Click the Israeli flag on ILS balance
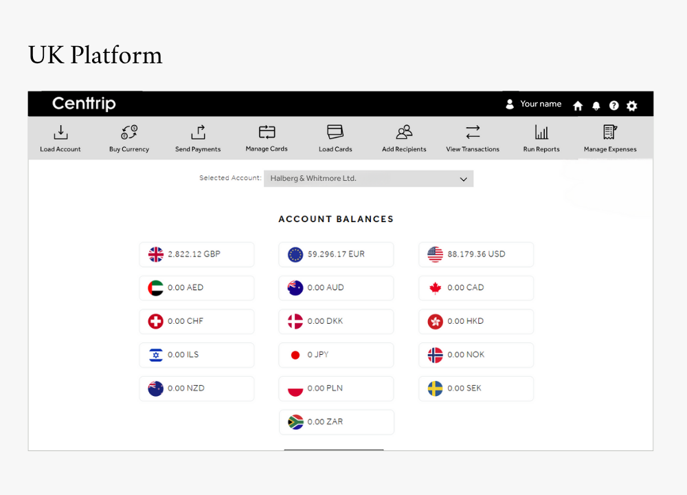This screenshot has height=495, width=687. click(x=155, y=355)
